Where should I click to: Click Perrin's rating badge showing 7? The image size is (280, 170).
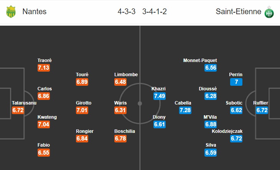(x=236, y=82)
